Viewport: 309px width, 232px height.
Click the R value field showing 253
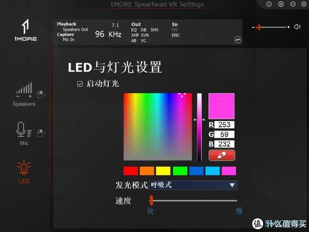[224, 125]
